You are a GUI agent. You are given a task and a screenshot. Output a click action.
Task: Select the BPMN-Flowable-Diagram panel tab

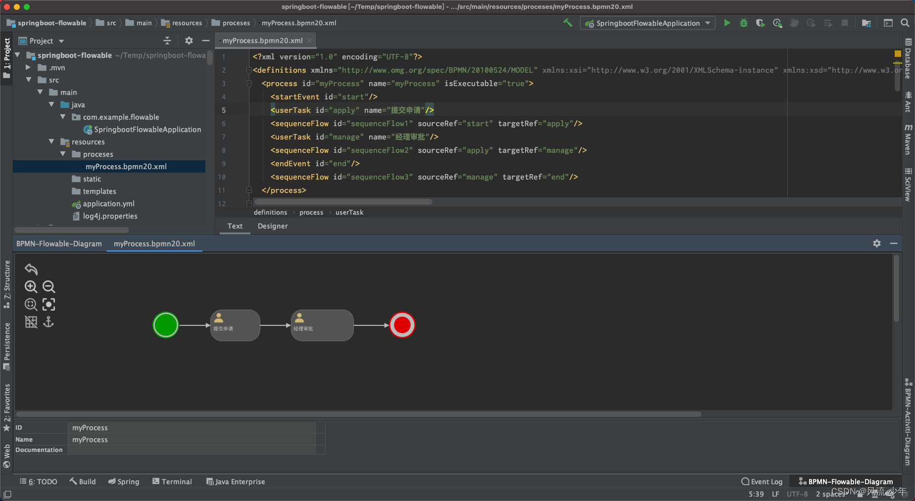point(59,244)
